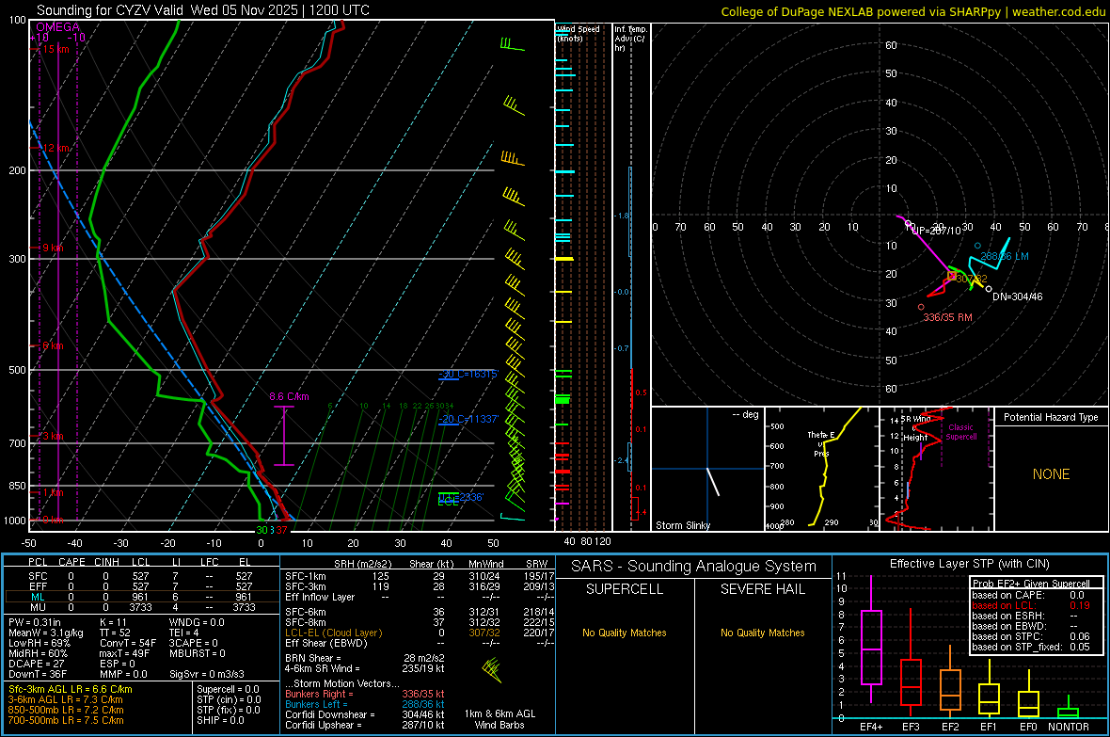
Task: Select the highlighted ML parcel row
Action: tap(142, 597)
